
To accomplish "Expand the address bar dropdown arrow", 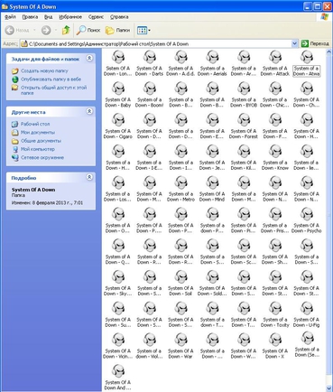I will tap(294, 43).
